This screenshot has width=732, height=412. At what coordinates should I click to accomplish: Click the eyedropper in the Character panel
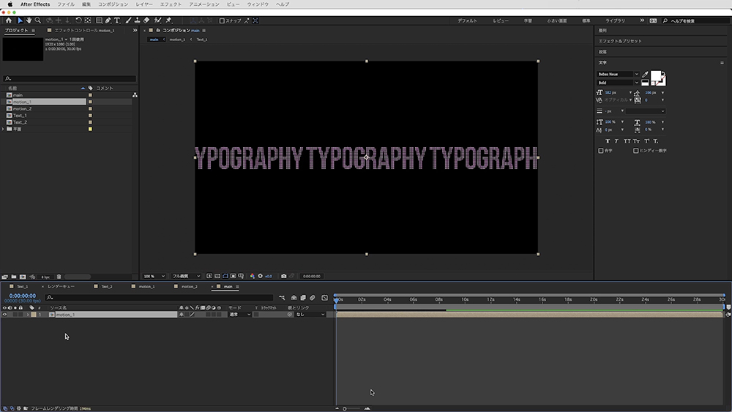click(x=645, y=75)
